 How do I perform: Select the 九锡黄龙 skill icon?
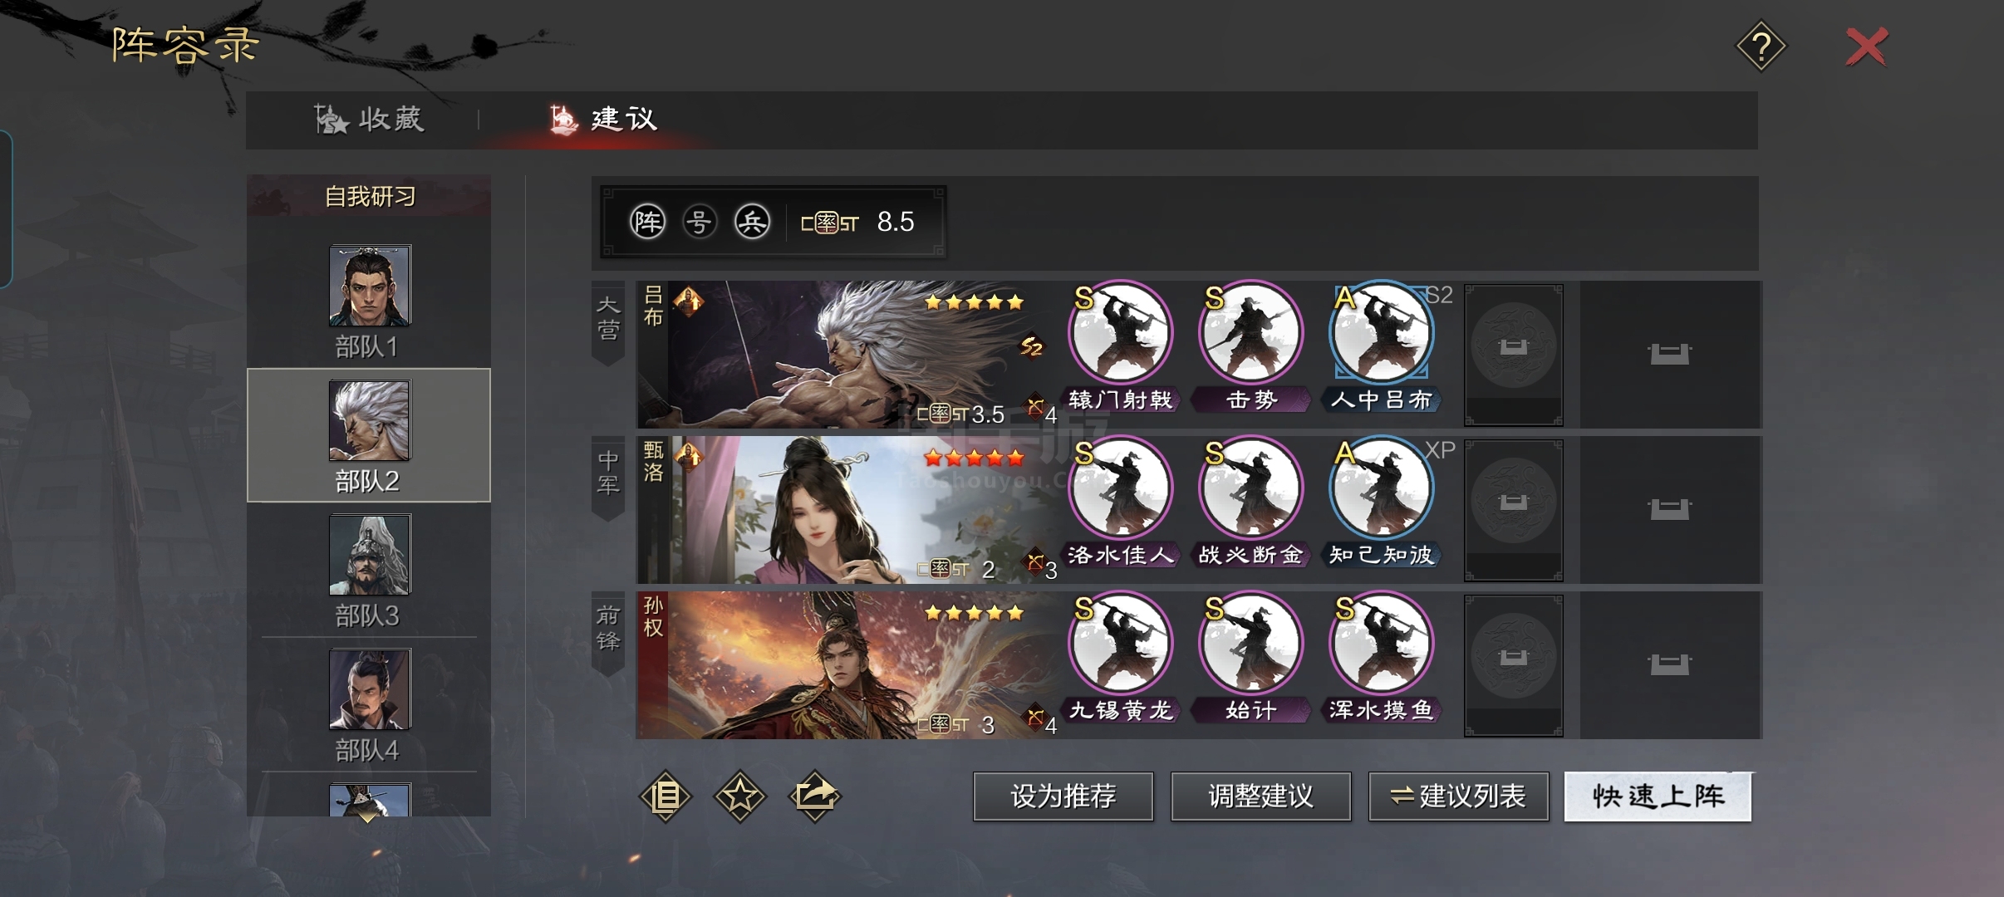(1120, 645)
